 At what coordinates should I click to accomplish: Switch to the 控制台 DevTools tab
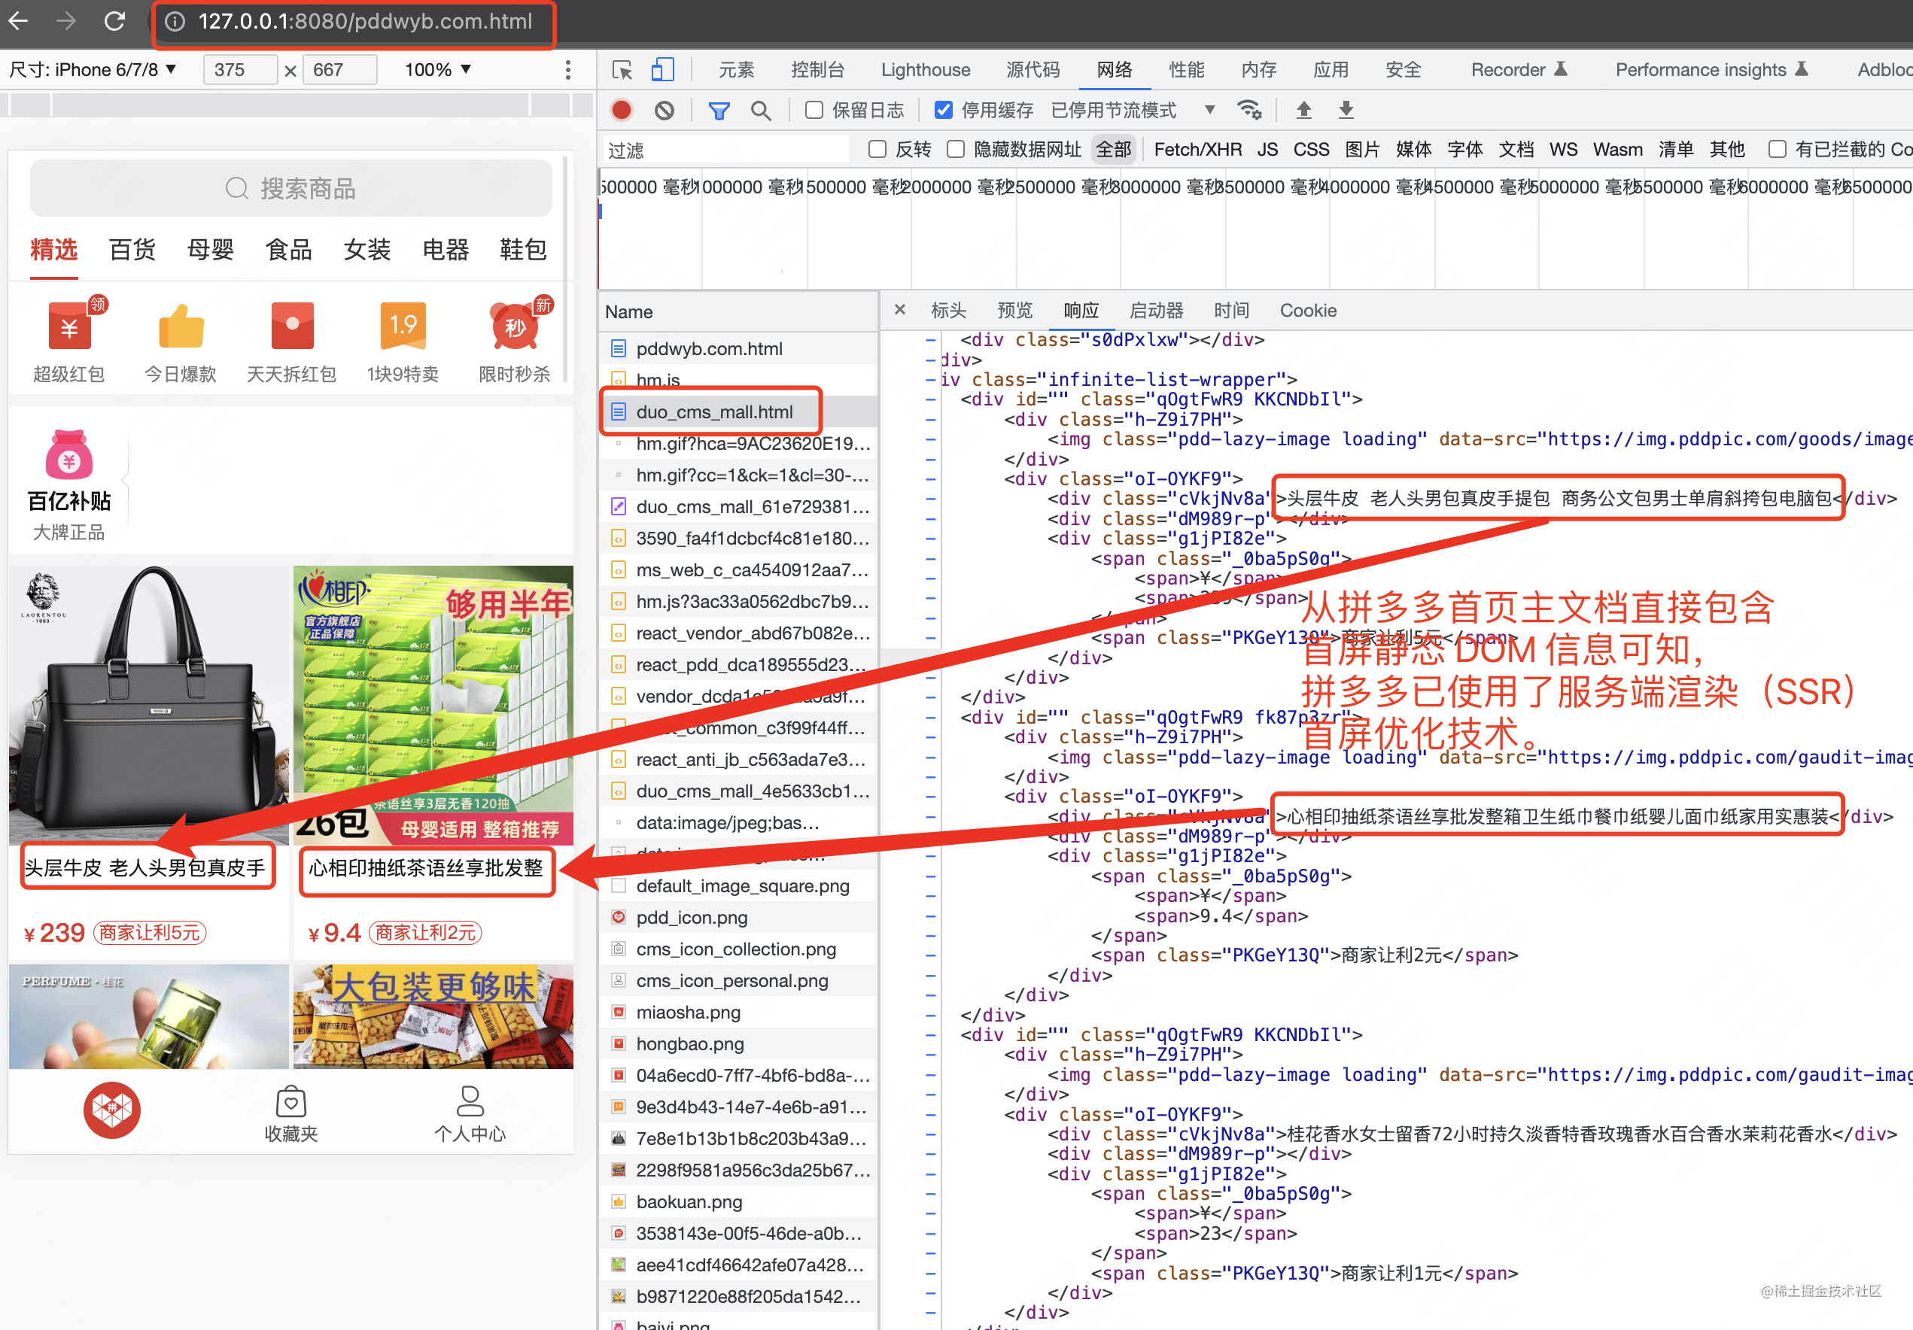[817, 70]
